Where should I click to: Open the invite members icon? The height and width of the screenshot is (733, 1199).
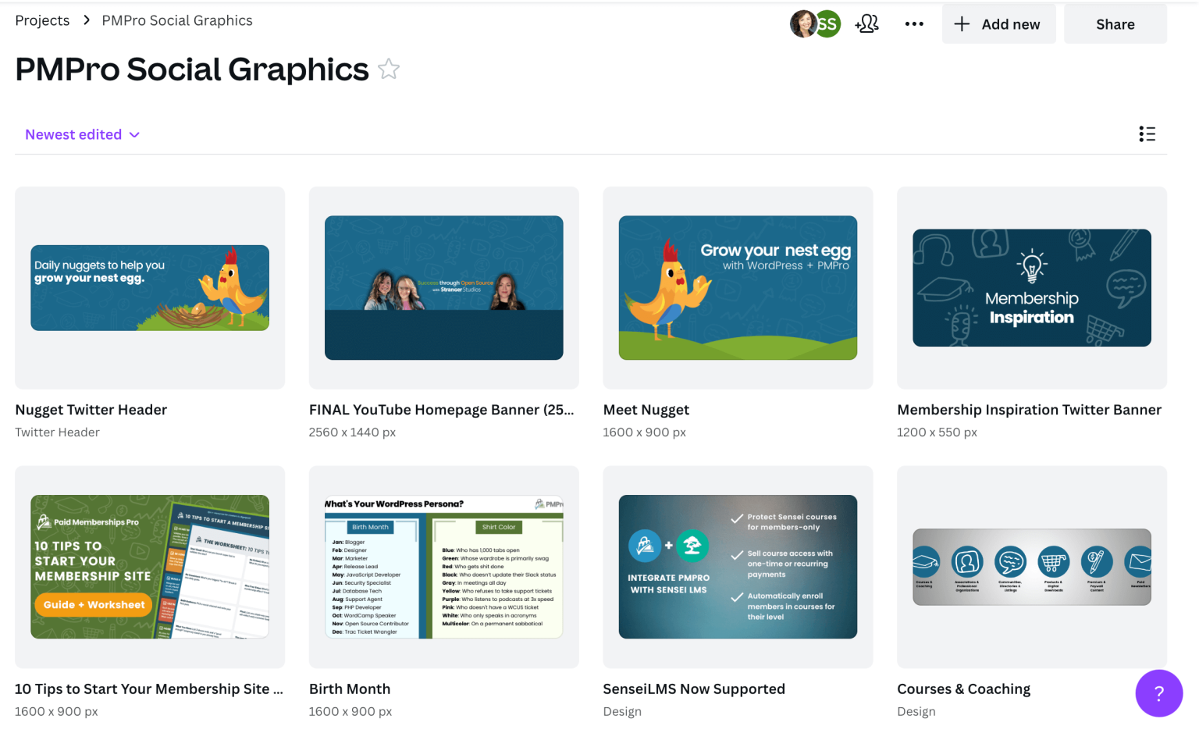866,23
